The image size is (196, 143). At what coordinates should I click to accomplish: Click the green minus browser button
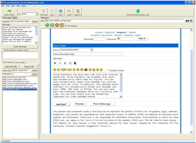47,25
